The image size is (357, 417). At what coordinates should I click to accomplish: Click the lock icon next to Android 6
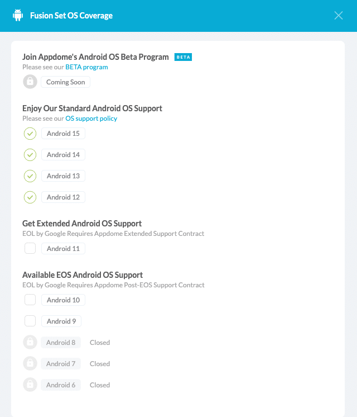point(30,385)
